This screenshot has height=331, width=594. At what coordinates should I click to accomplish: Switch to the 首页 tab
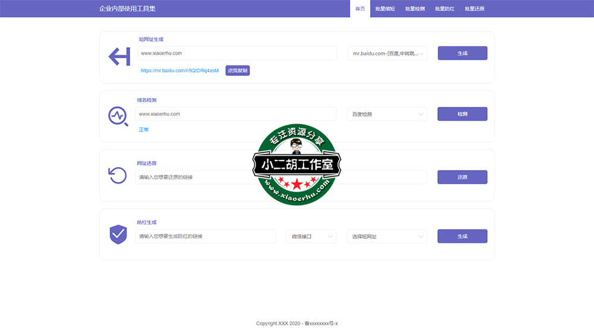tap(360, 9)
